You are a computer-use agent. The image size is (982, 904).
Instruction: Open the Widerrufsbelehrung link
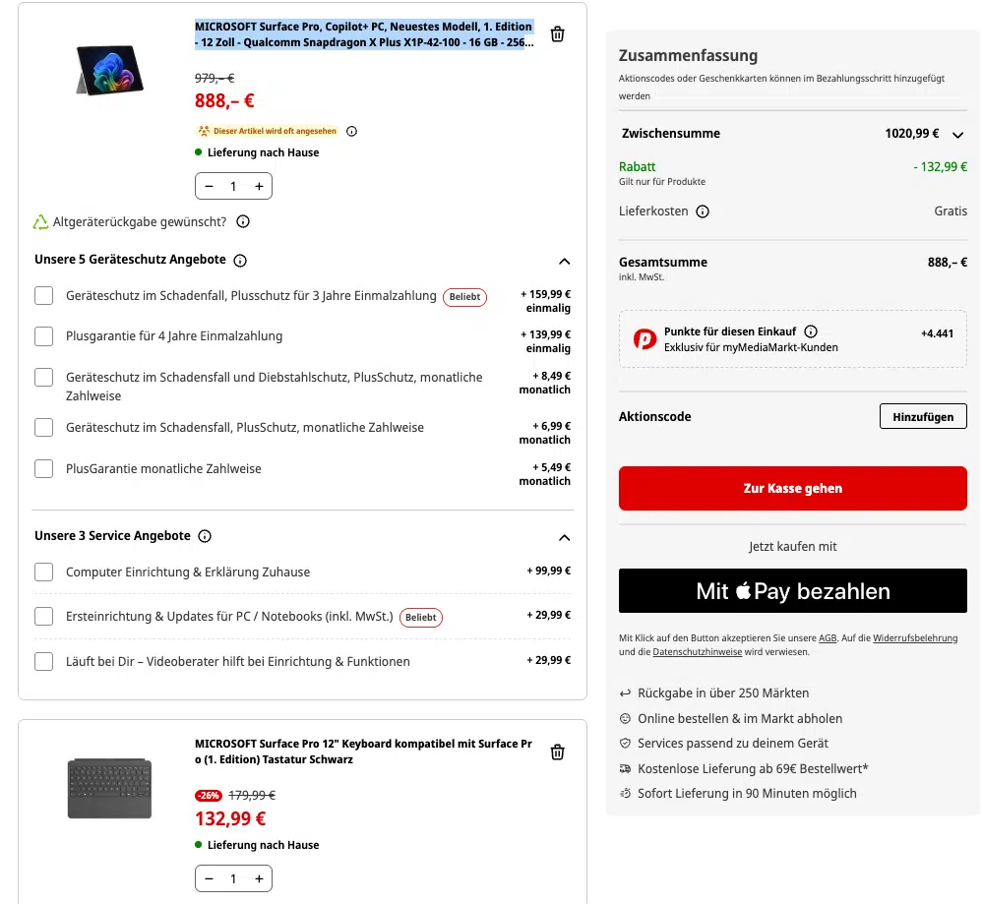click(x=915, y=638)
